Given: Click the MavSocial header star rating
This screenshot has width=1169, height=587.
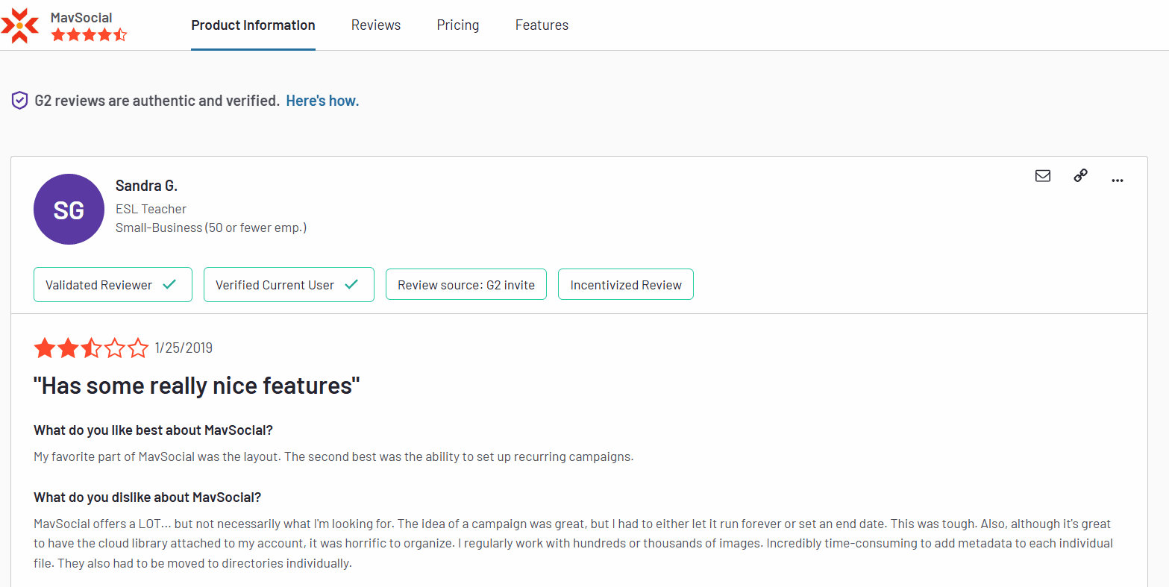Looking at the screenshot, I should 89,35.
